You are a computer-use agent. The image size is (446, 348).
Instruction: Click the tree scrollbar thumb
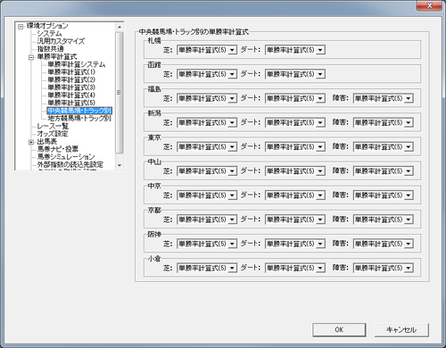tap(120, 93)
